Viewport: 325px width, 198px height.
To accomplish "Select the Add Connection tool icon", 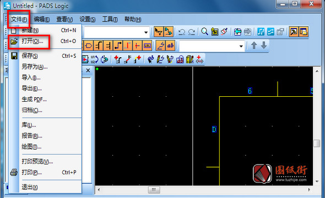I will [x=117, y=59].
